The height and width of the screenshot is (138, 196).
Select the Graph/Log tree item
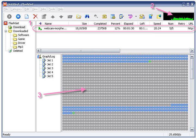pyautogui.click(x=48, y=56)
